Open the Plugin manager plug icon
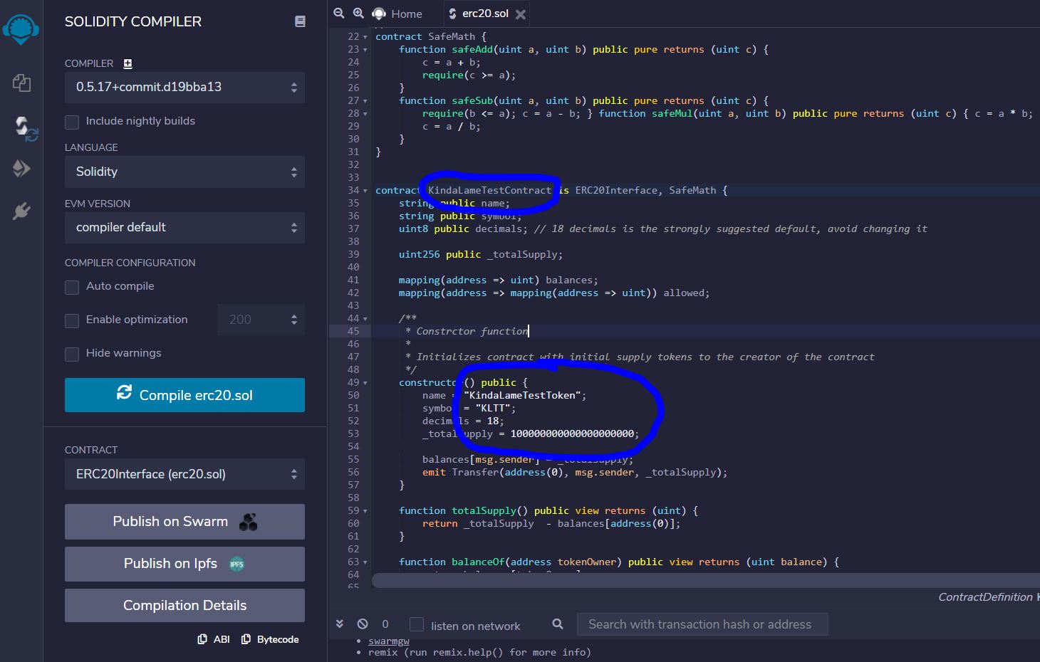The height and width of the screenshot is (662, 1040). coord(21,211)
